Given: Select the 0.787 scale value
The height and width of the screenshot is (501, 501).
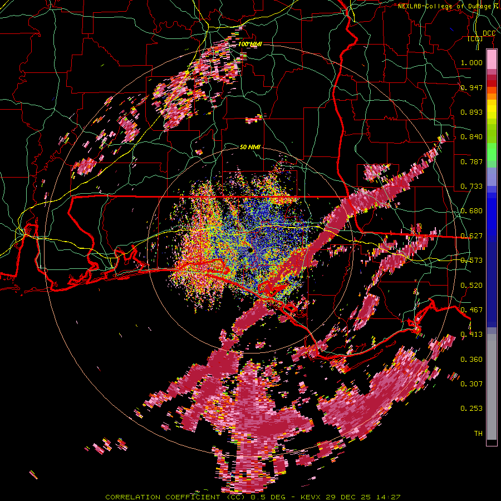Looking at the screenshot, I should pos(471,161).
